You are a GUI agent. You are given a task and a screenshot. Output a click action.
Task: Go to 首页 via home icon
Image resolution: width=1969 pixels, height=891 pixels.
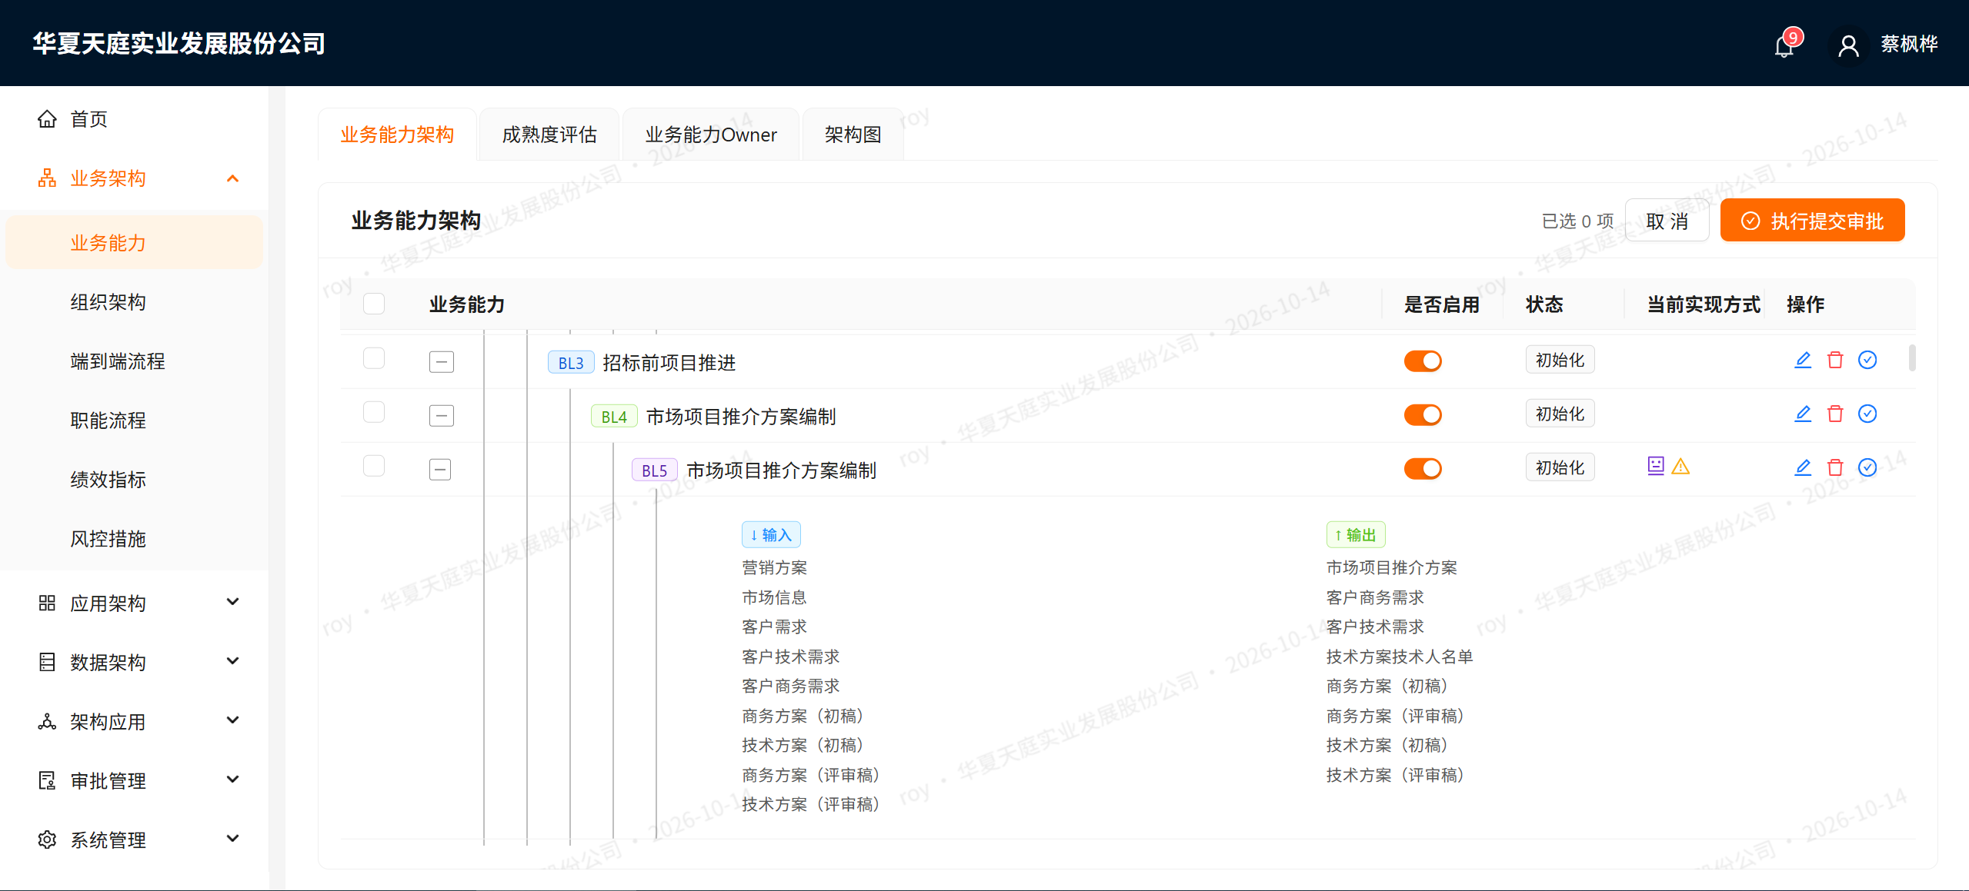coord(47,119)
